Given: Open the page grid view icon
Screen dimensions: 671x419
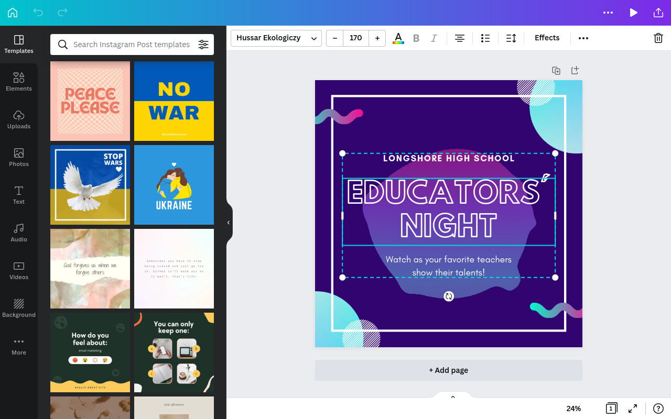Looking at the screenshot, I should (611, 409).
